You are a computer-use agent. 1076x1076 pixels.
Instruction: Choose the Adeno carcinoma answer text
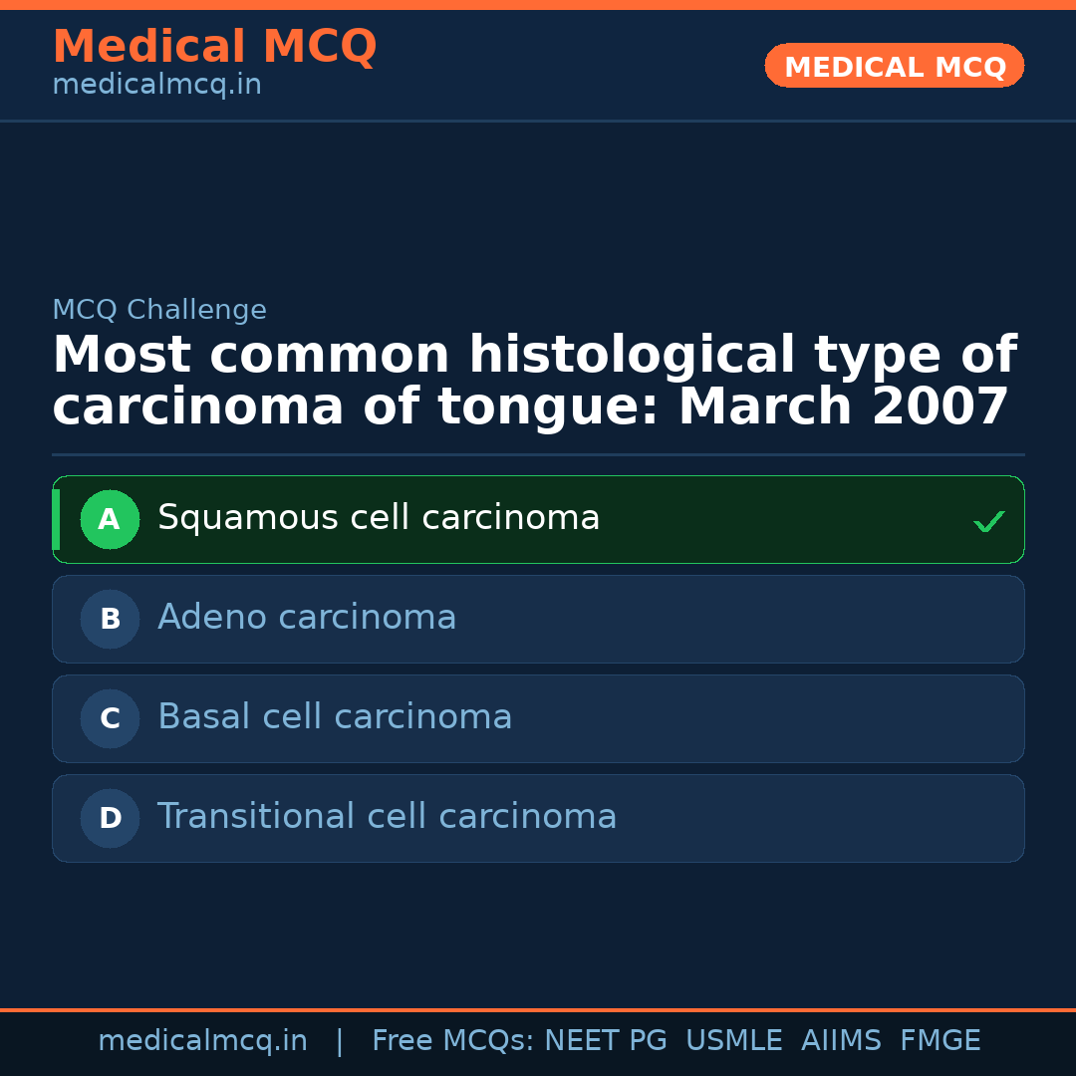pos(307,618)
